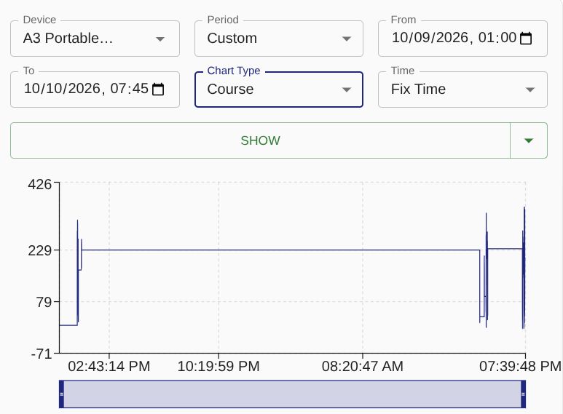Open the To field calendar picker icon
The width and height of the screenshot is (563, 414).
[158, 89]
